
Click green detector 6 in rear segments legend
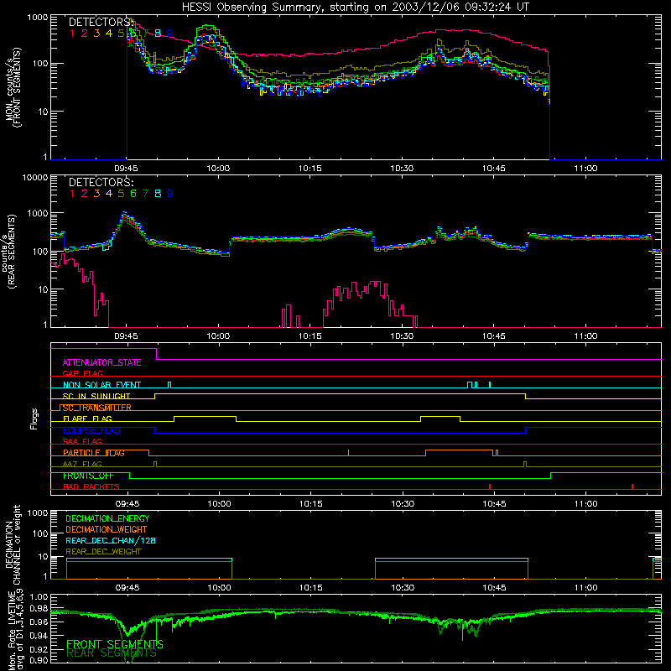point(133,194)
